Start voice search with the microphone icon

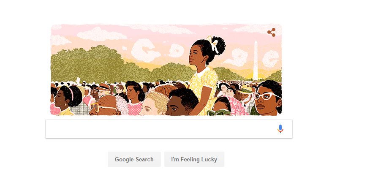(280, 129)
